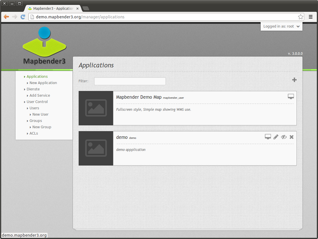Click the Filter text input field
The width and height of the screenshot is (318, 239).
click(x=130, y=81)
